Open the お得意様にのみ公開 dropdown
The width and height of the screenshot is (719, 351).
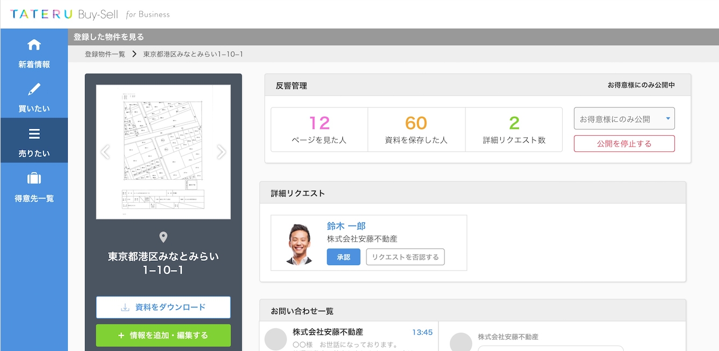point(623,118)
